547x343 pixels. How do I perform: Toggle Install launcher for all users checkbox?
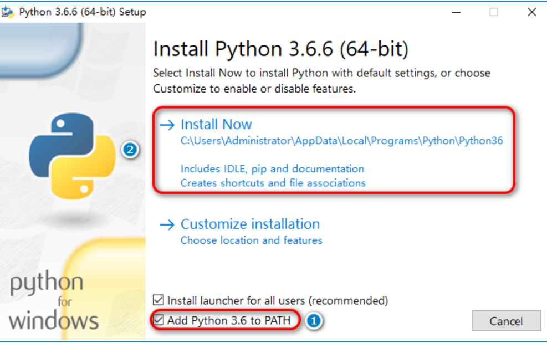pos(159,300)
